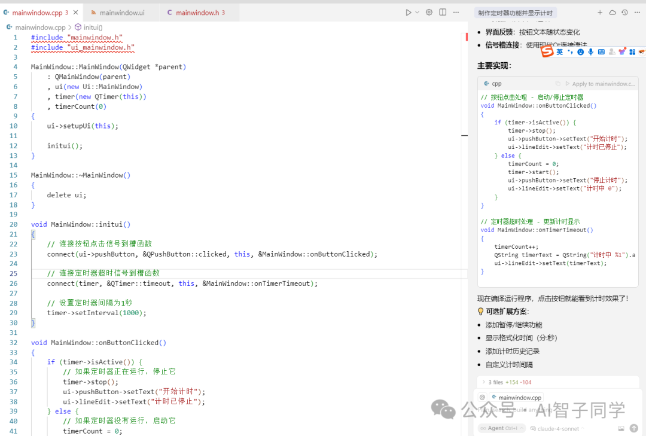Send the chat message with arrow button

pos(634,429)
